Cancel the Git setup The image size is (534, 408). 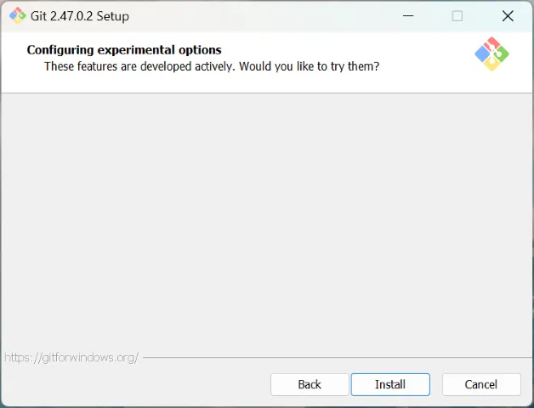[481, 384]
